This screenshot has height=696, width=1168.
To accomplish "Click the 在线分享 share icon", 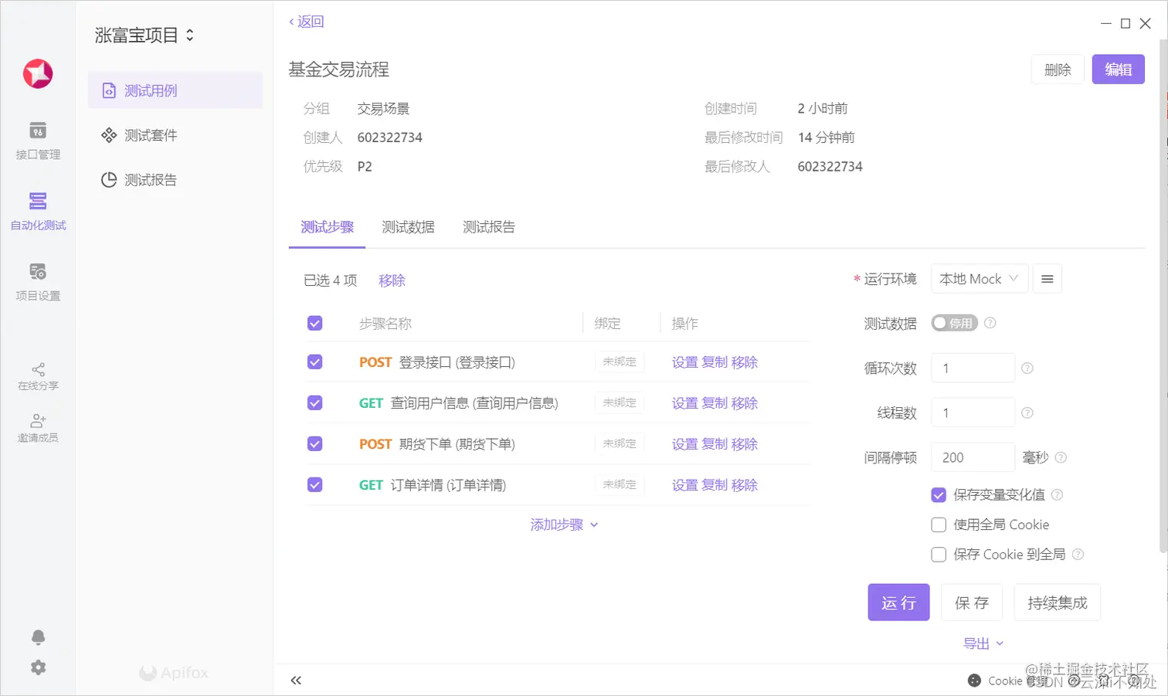I will coord(38,369).
